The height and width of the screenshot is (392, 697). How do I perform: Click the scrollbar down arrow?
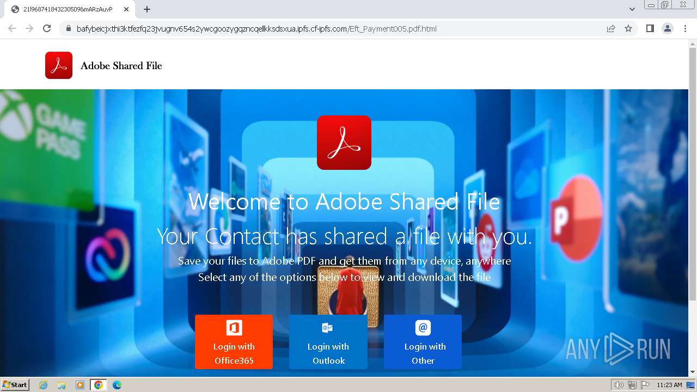(693, 372)
